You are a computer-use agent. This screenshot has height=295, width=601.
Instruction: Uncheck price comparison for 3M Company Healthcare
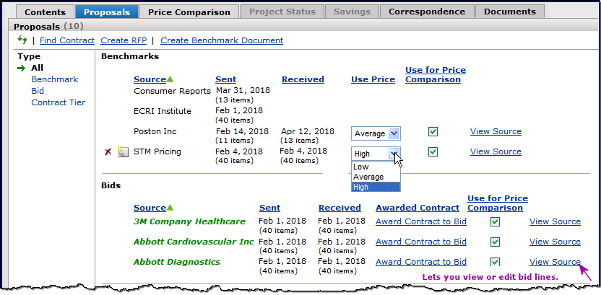click(495, 222)
